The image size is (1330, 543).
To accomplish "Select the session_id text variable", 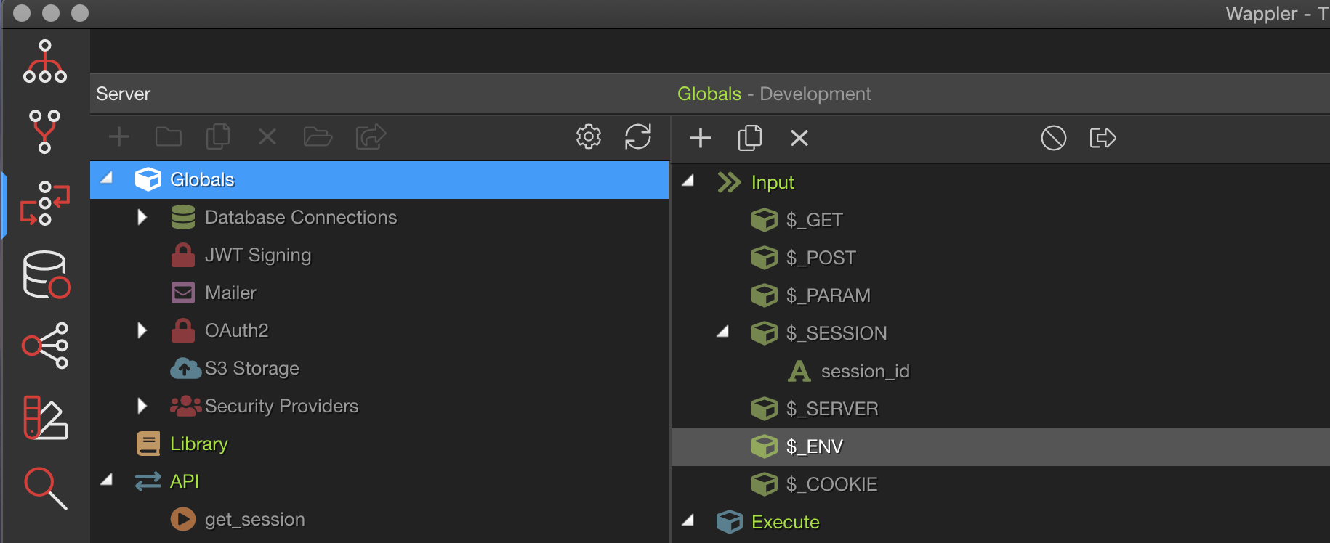I will (x=866, y=371).
